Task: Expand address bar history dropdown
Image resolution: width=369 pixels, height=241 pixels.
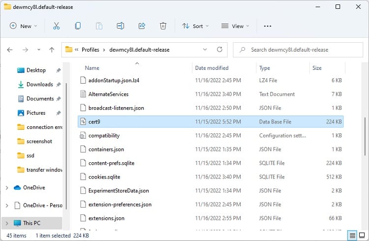Action: click(205, 50)
